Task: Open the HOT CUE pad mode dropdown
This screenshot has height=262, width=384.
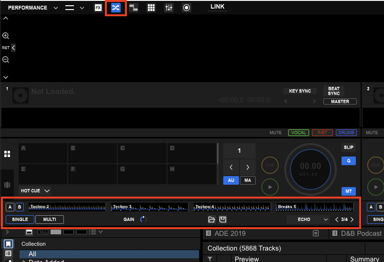Action: tap(35, 191)
